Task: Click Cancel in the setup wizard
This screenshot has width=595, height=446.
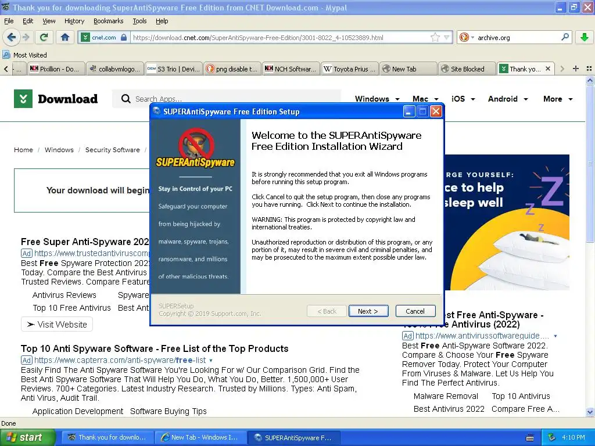Action: [415, 311]
